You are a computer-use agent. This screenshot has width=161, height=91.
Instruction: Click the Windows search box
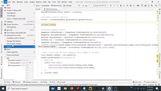coord(28,88)
